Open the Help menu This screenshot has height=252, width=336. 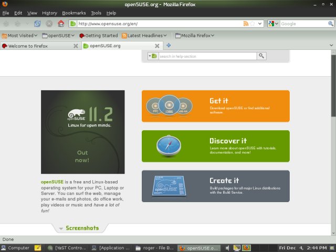pyautogui.click(x=111, y=13)
